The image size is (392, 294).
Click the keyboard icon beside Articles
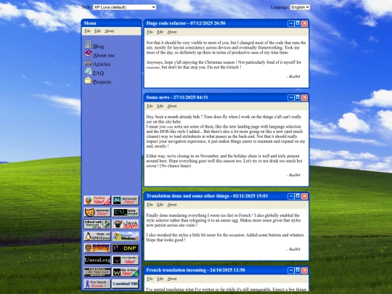point(88,62)
